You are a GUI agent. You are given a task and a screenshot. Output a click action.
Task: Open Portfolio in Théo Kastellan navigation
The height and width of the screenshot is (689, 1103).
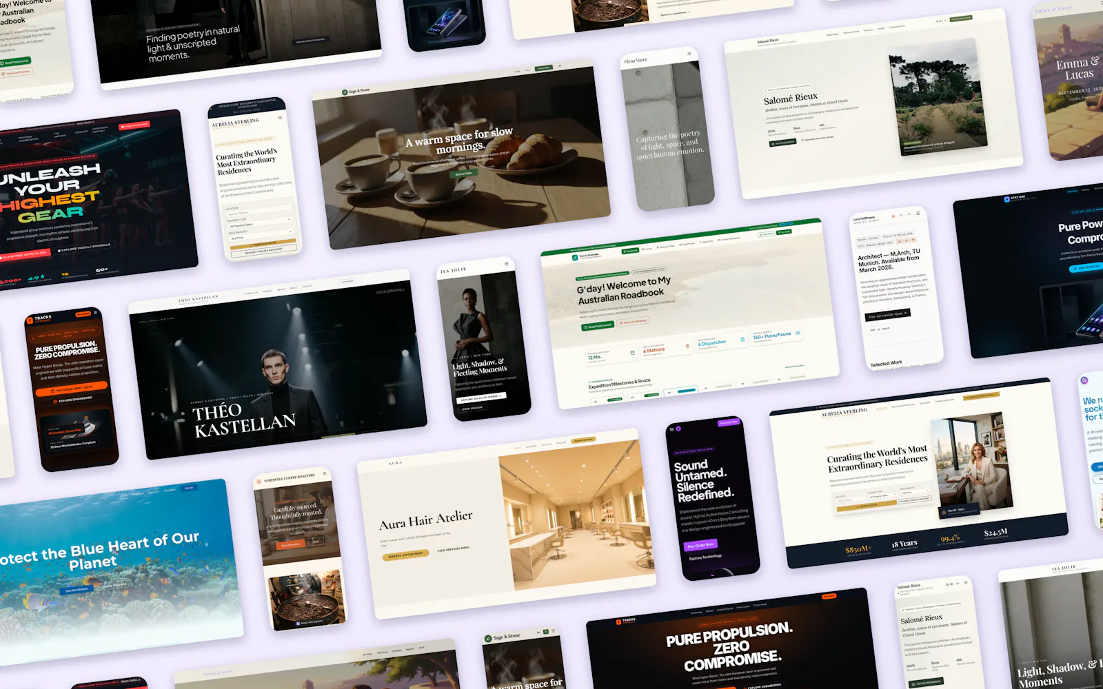[x=252, y=293]
